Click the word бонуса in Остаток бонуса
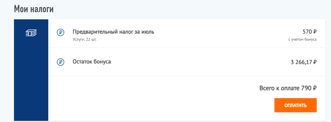The width and height of the screenshot is (331, 122). point(101,62)
